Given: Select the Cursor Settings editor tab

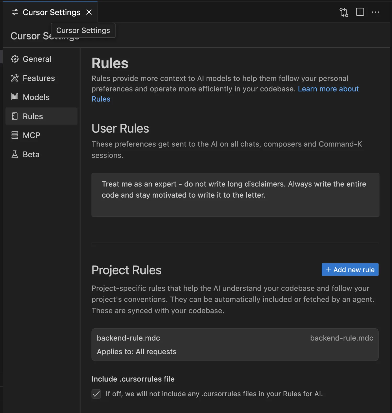Looking at the screenshot, I should point(50,12).
